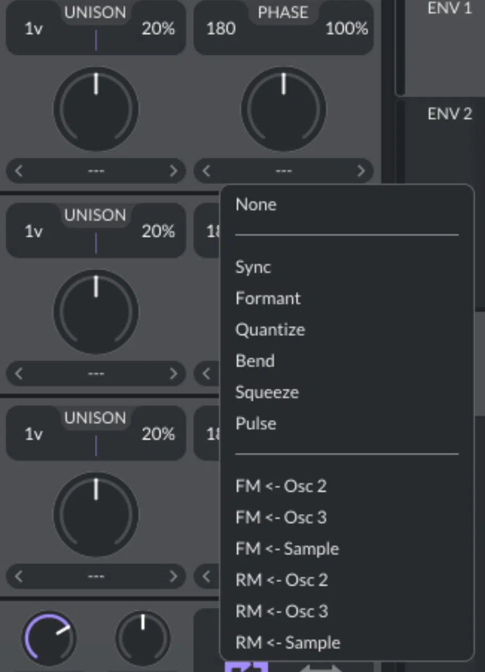Choose FM <- Osc 3 routing

point(281,517)
